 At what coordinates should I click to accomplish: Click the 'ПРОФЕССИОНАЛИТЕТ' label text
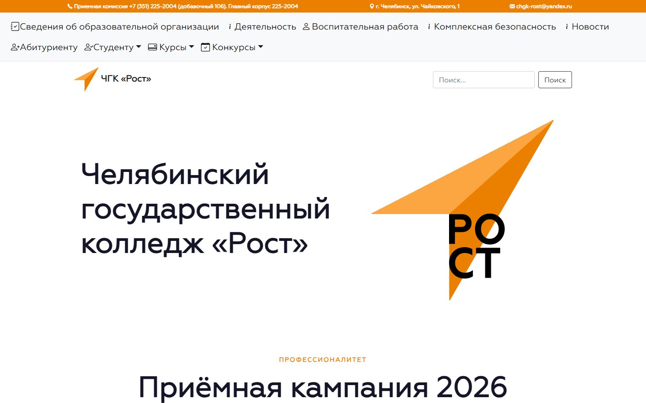point(323,360)
